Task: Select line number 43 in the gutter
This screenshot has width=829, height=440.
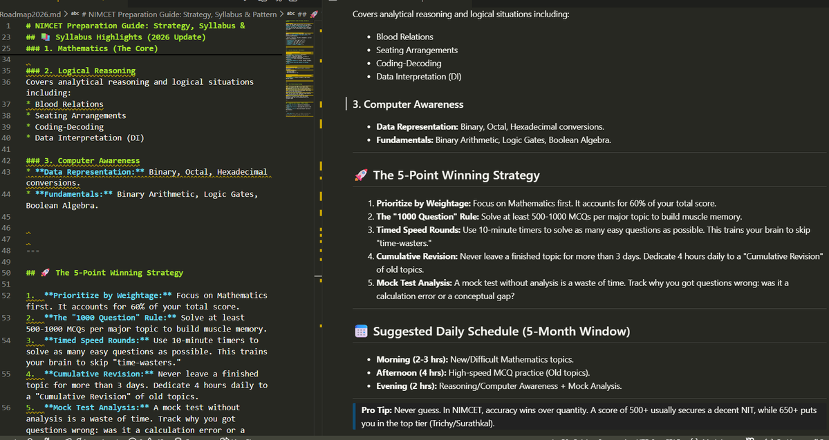Action: point(6,172)
